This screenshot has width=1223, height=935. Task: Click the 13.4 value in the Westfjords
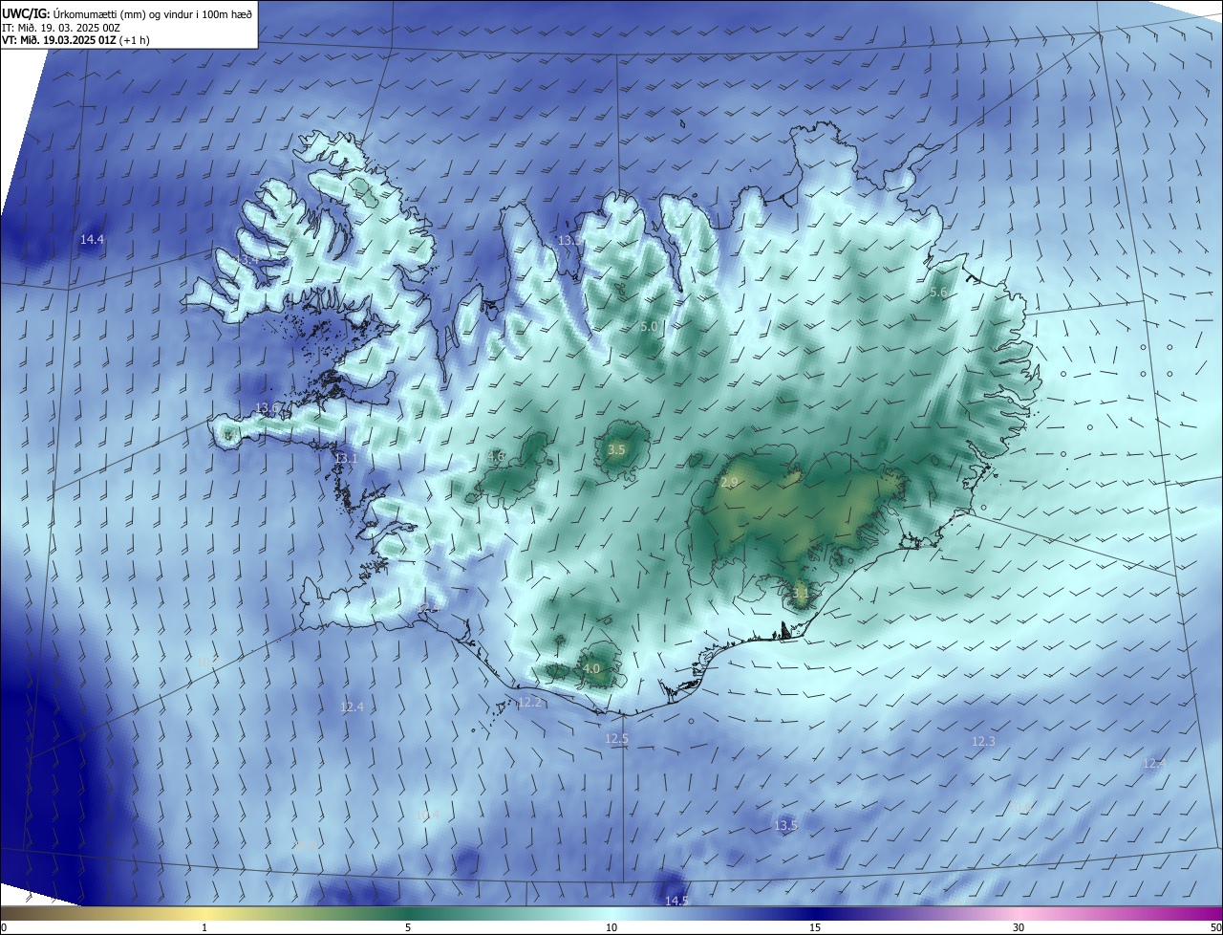[247, 260]
